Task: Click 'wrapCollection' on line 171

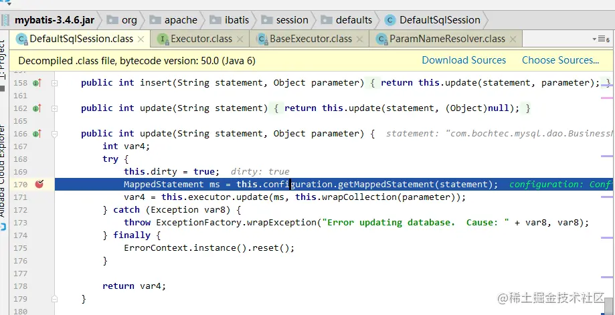Action: [x=359, y=197]
